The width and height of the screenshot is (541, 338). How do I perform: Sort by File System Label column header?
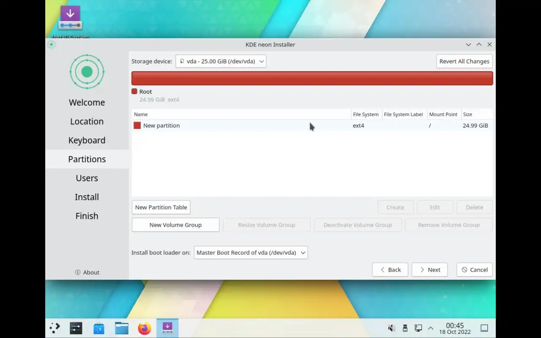tap(404, 114)
